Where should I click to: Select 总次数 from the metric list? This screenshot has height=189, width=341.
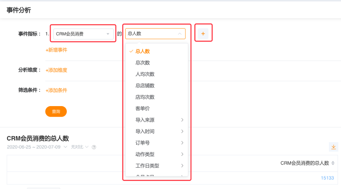(142, 63)
